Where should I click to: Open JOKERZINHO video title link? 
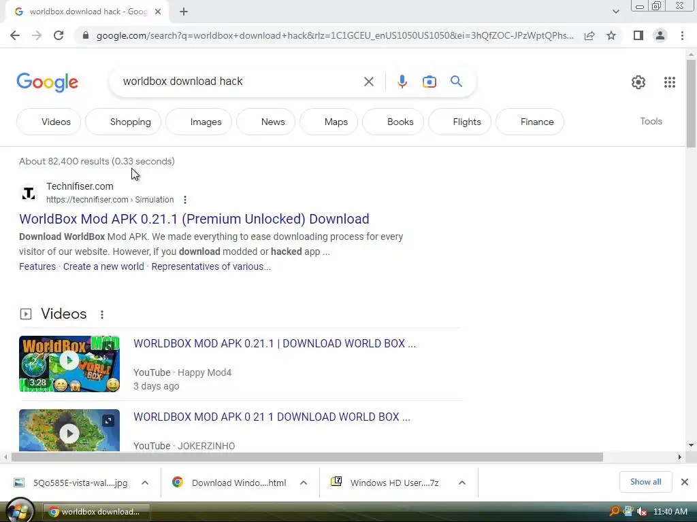[x=272, y=417]
